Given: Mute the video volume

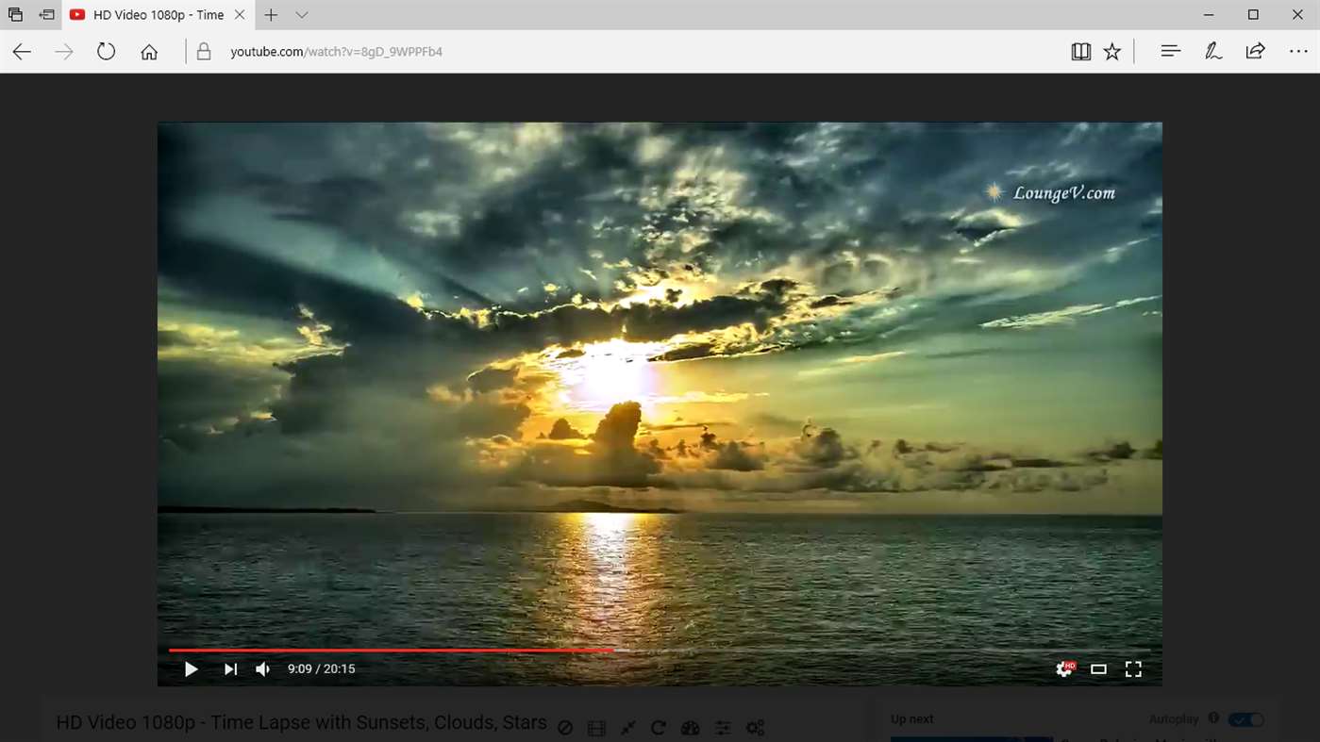Looking at the screenshot, I should point(263,669).
